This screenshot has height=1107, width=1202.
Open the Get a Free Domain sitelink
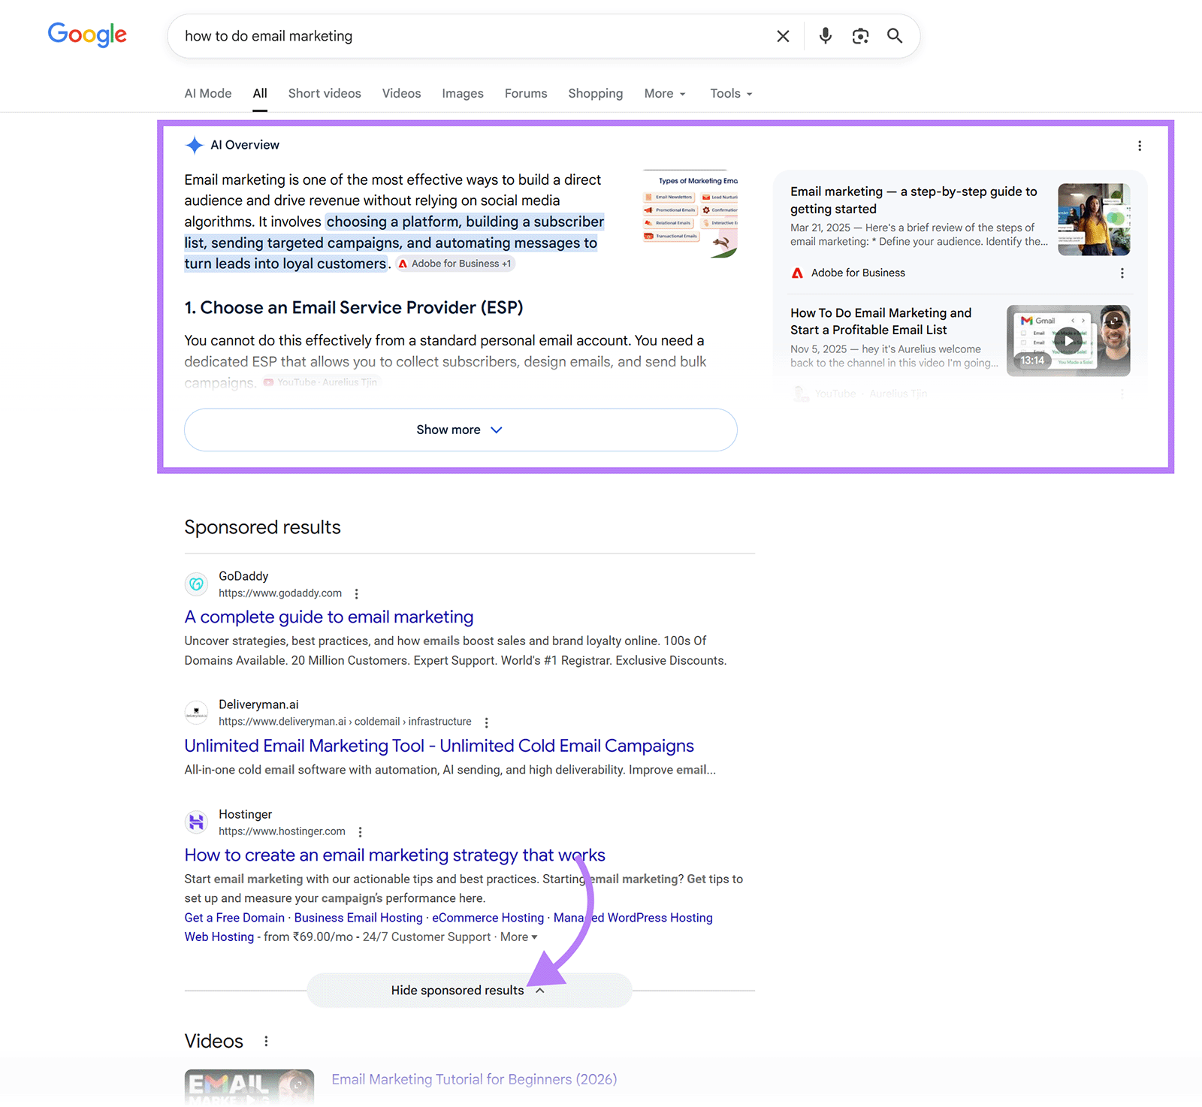[x=234, y=918]
